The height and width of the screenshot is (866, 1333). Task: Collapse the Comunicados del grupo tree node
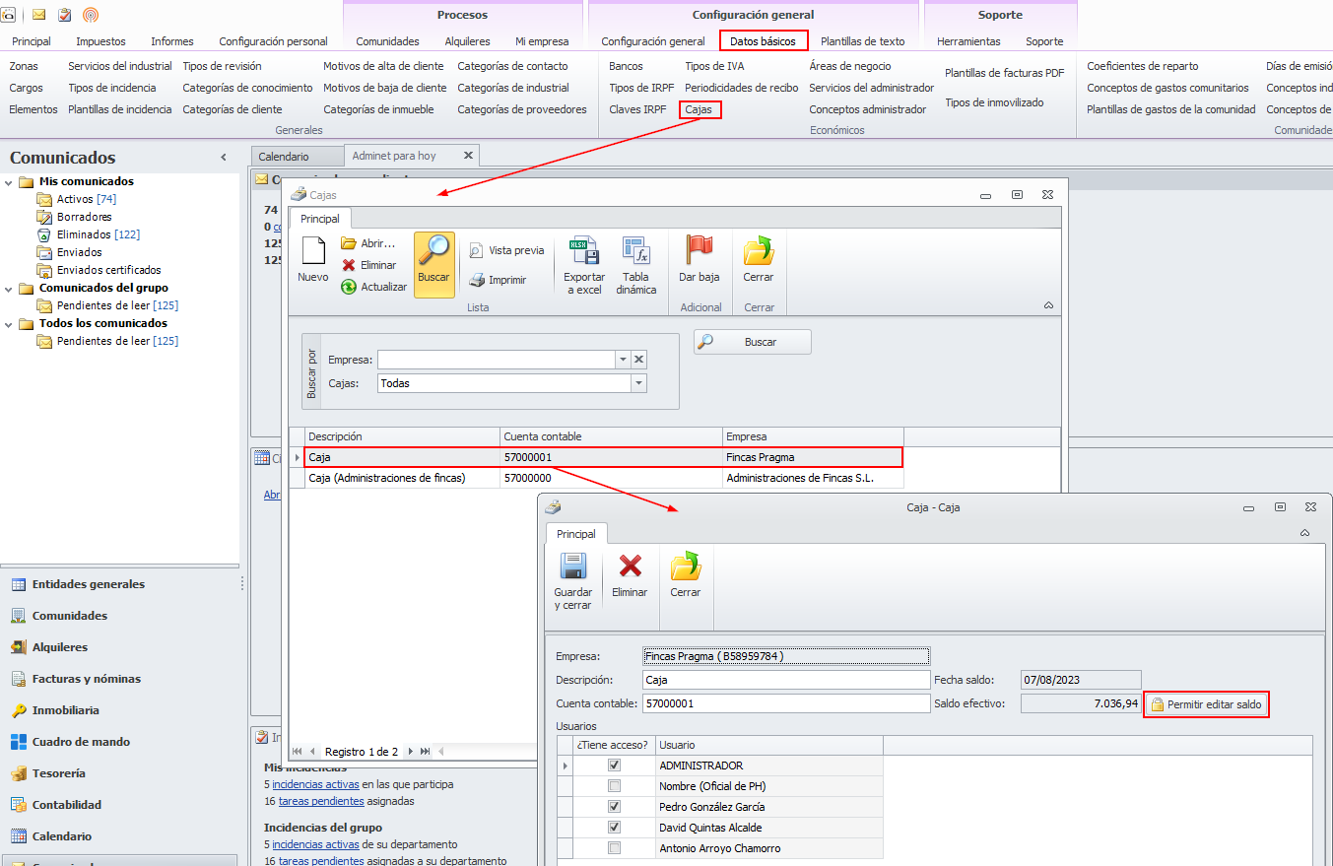[9, 288]
